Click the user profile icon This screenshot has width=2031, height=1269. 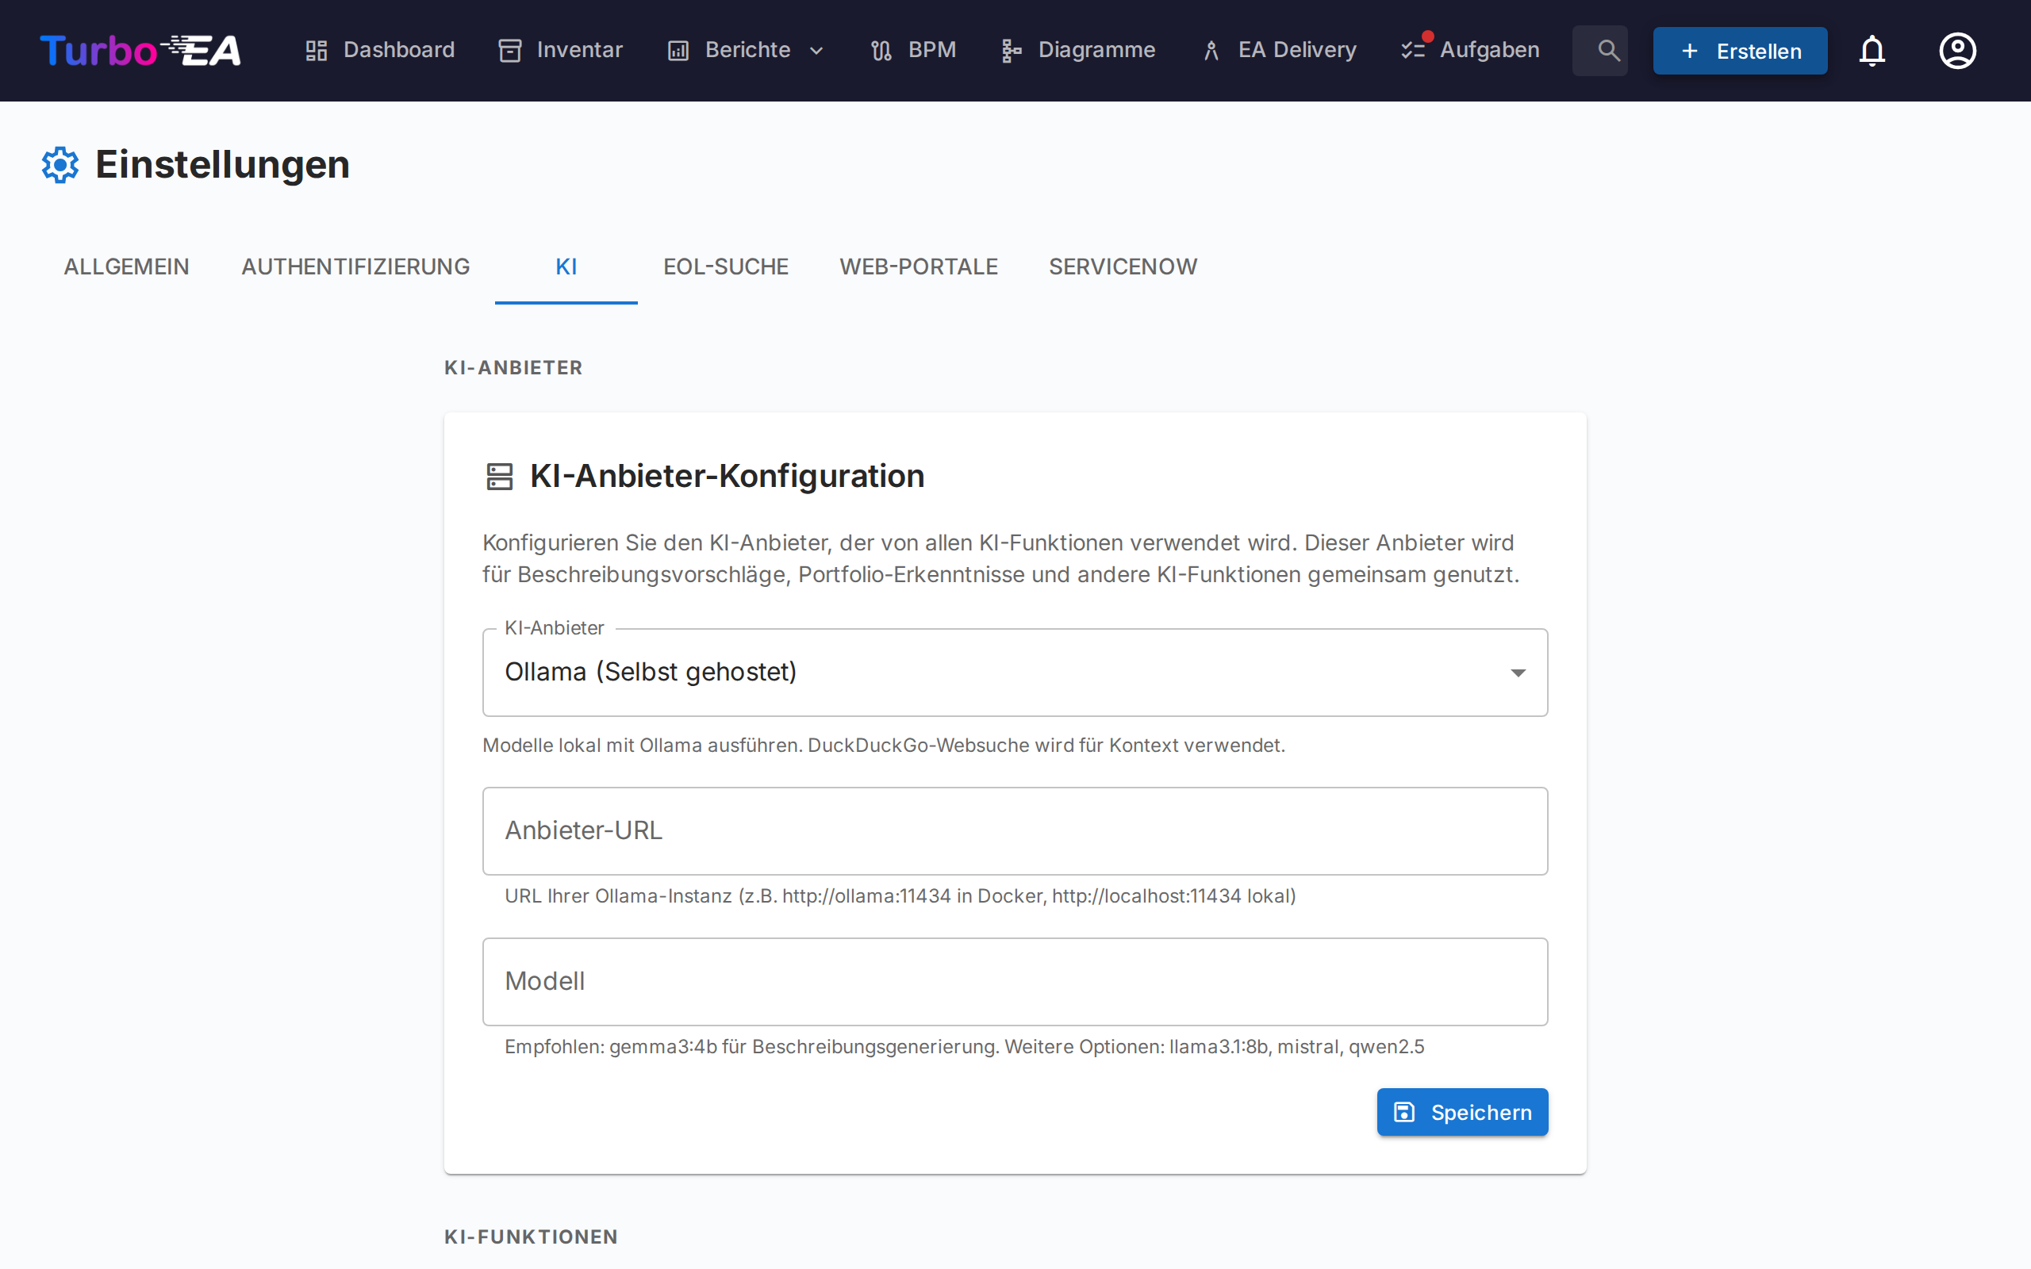[x=1957, y=50]
